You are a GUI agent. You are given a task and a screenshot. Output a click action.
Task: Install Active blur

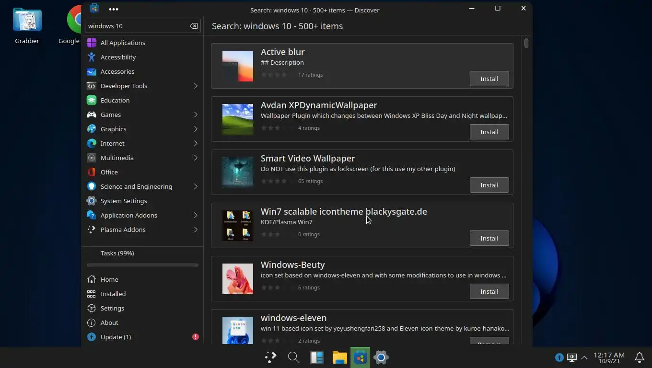(489, 79)
